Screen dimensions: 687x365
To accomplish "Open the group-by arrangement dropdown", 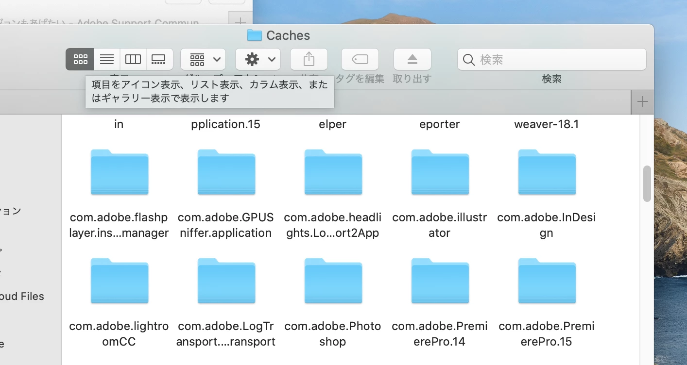I will [x=203, y=59].
